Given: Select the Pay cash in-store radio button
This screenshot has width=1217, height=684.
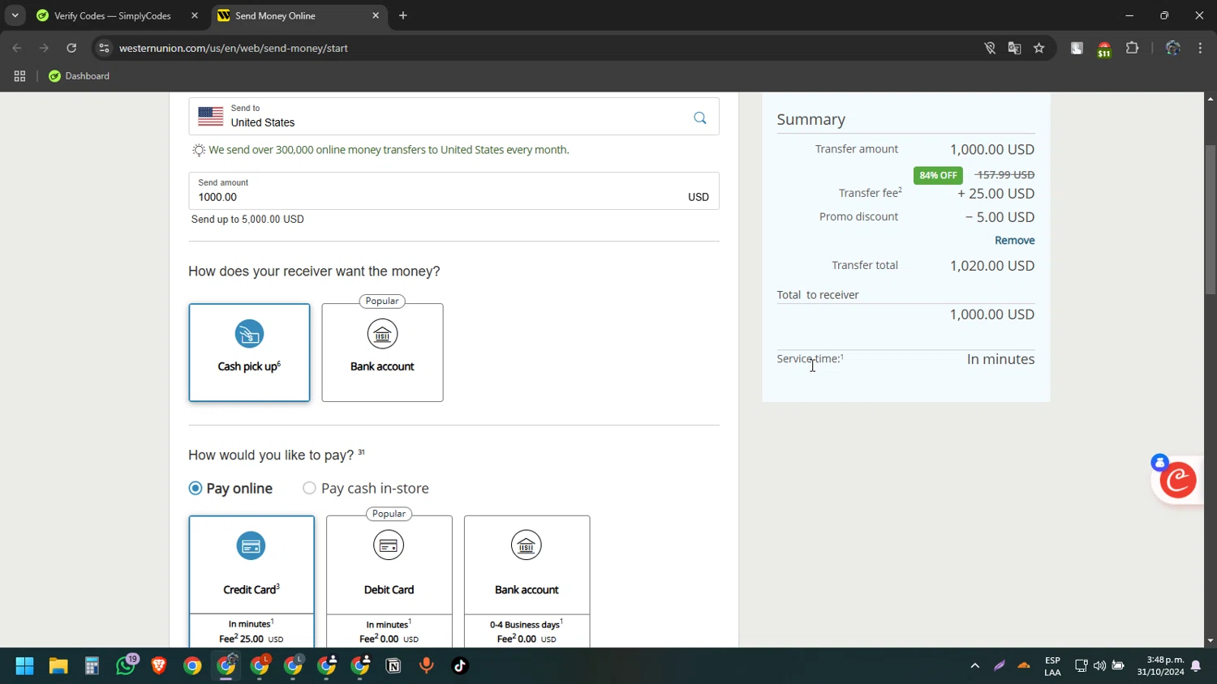Looking at the screenshot, I should [x=309, y=488].
